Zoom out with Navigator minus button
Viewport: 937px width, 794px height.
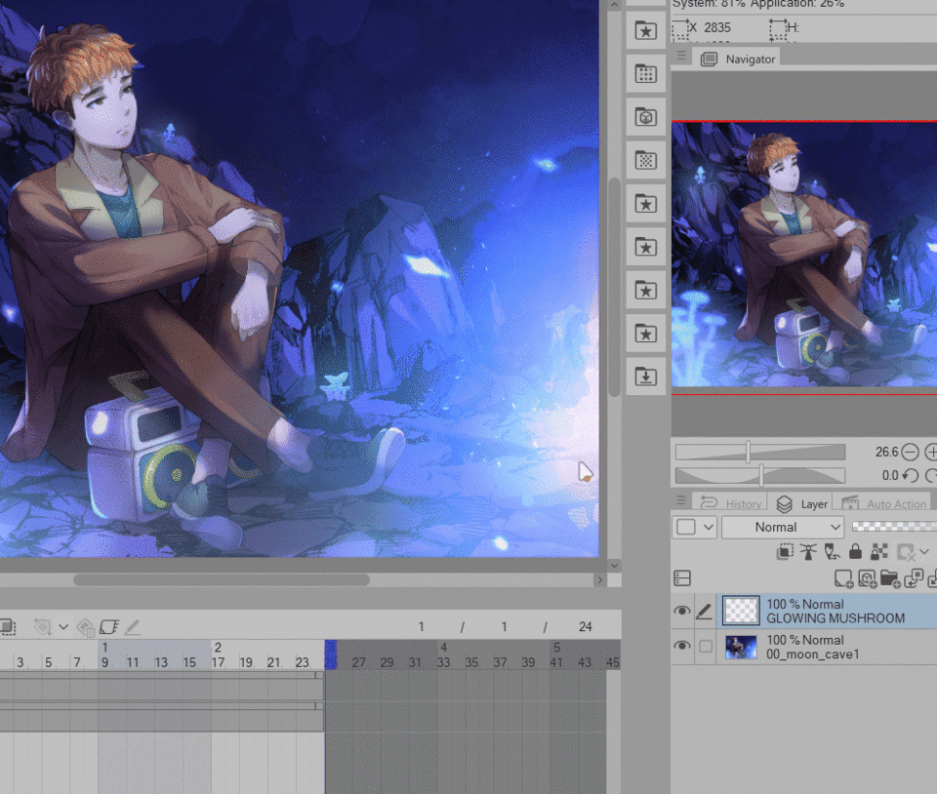tap(910, 452)
